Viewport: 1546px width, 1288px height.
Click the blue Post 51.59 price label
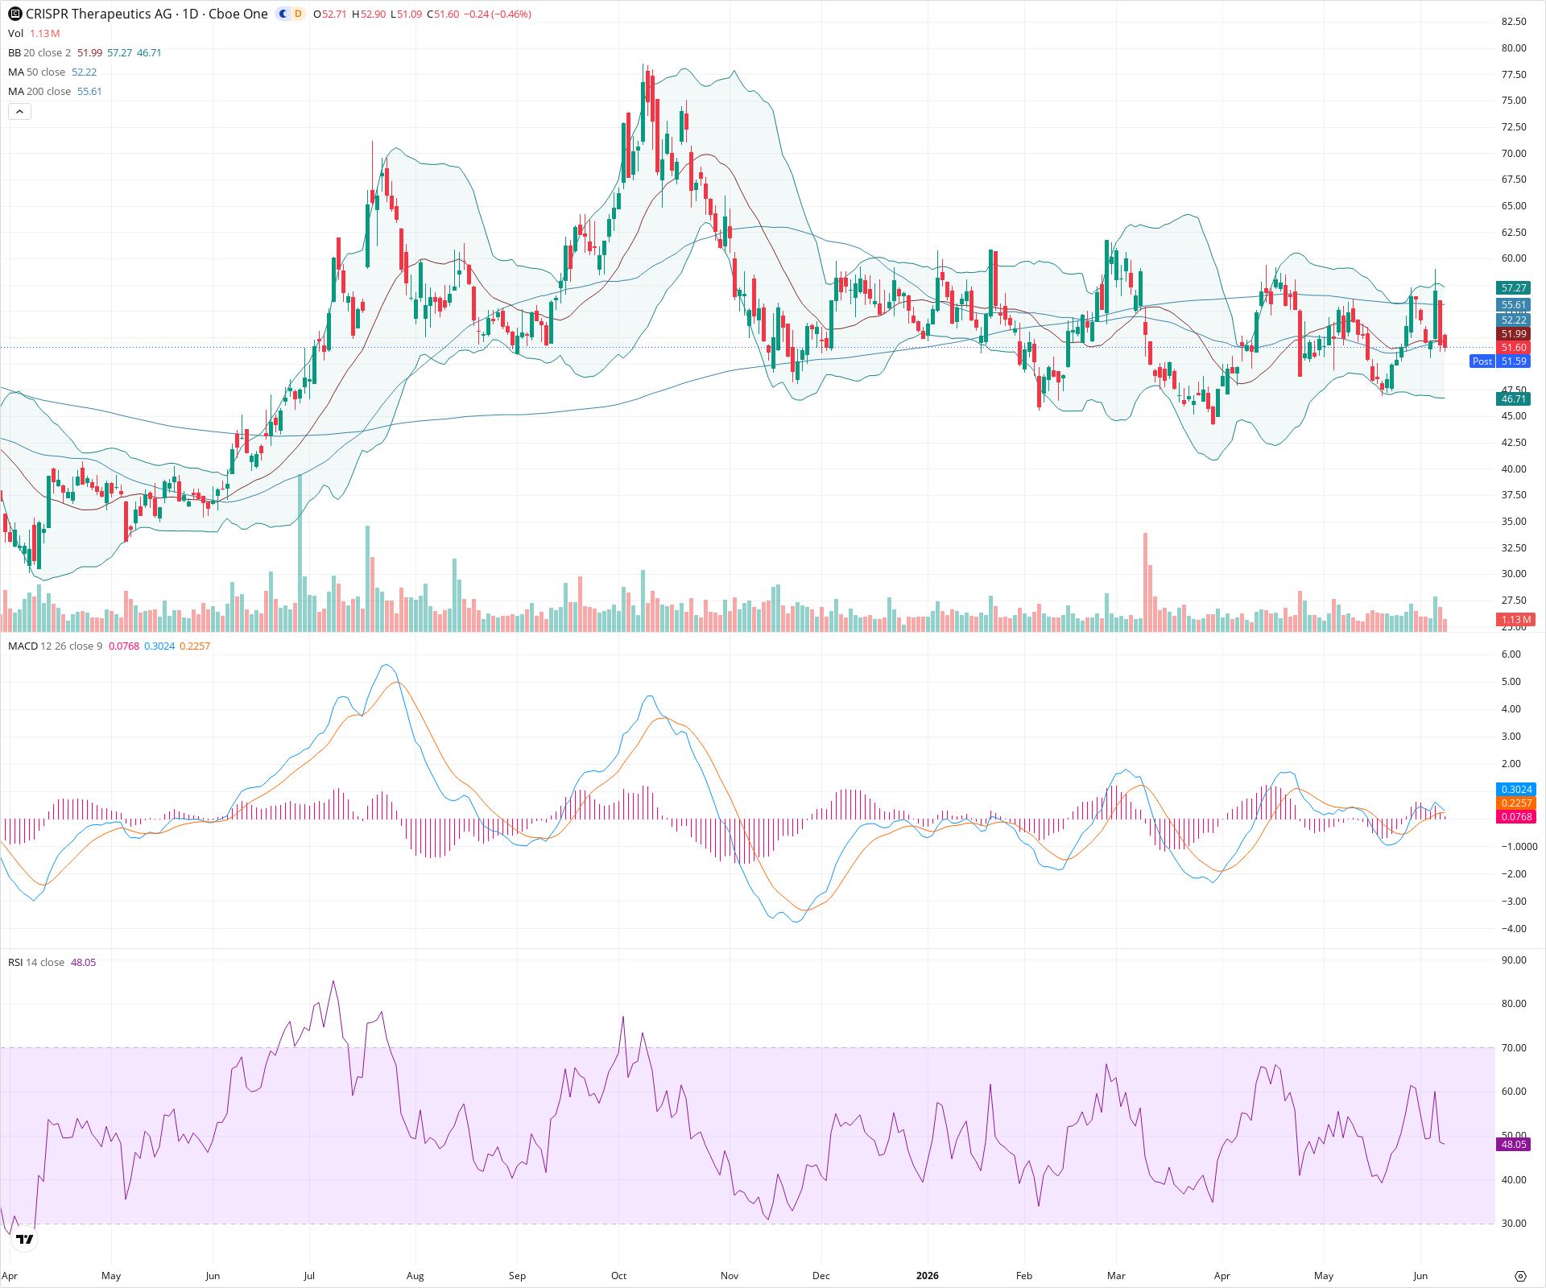(1499, 361)
